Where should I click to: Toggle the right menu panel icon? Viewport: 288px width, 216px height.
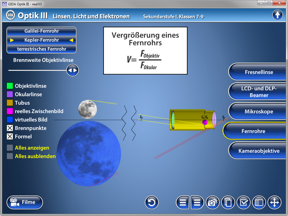click(x=197, y=202)
